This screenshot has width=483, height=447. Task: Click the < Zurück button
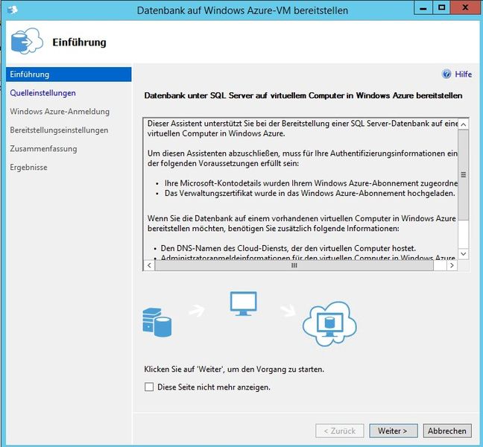[340, 431]
